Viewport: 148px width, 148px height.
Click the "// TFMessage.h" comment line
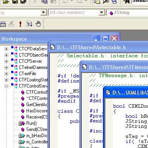(119, 76)
